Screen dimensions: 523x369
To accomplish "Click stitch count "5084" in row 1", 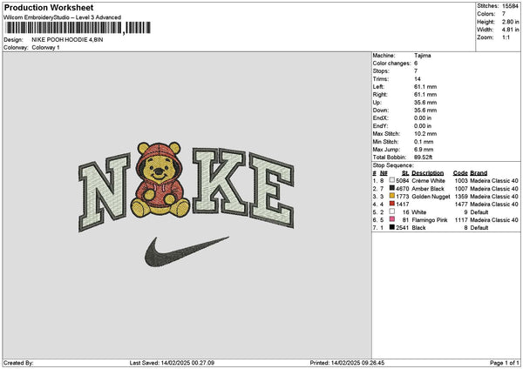I will pyautogui.click(x=402, y=180).
